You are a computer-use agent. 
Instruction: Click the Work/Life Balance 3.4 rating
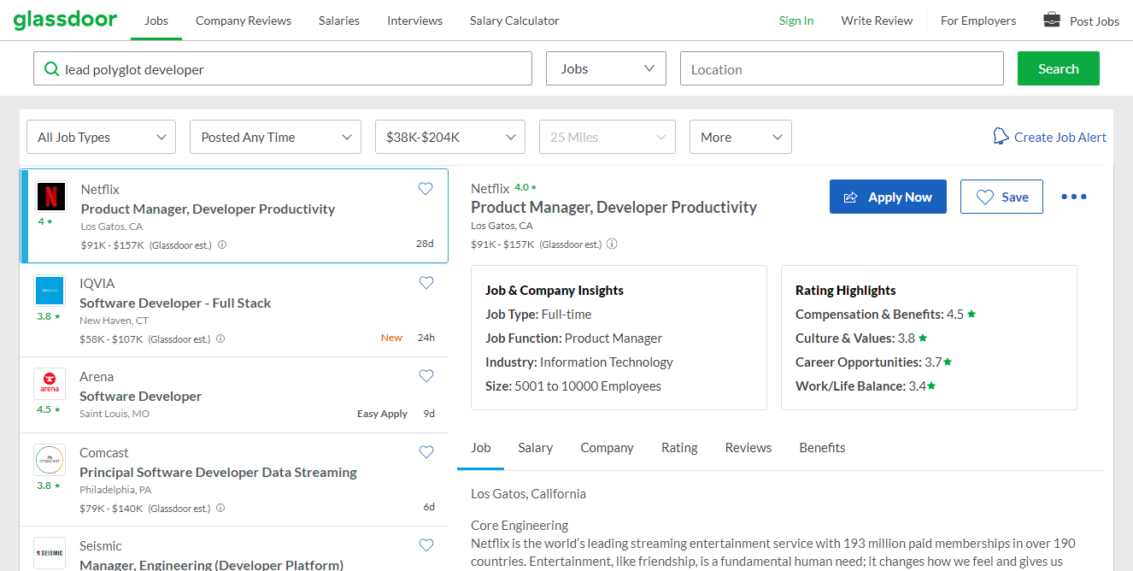pos(866,386)
